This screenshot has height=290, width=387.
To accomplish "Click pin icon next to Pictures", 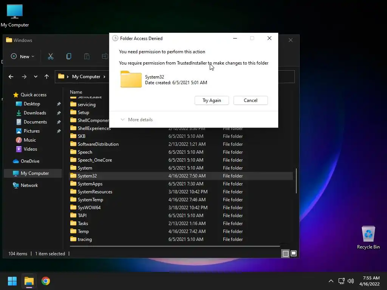I will [x=59, y=131].
